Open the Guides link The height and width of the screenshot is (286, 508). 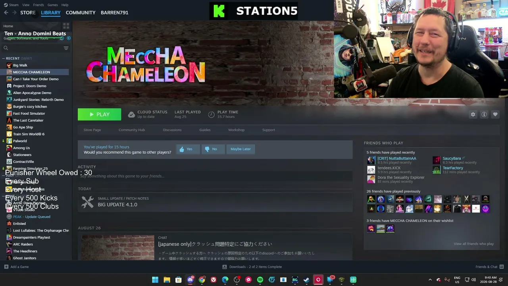[205, 130]
